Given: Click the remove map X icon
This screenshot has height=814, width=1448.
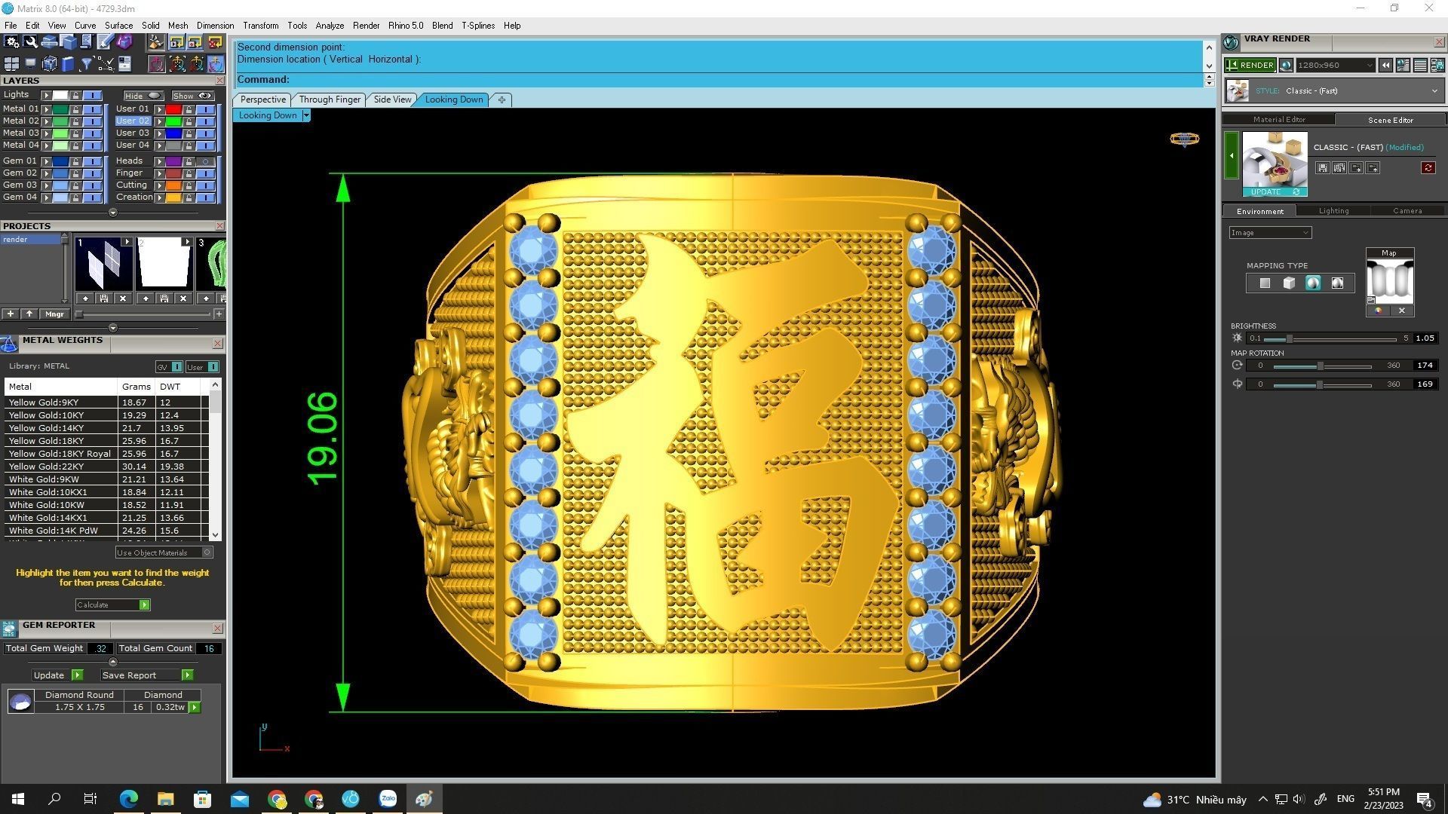Looking at the screenshot, I should pyautogui.click(x=1401, y=311).
